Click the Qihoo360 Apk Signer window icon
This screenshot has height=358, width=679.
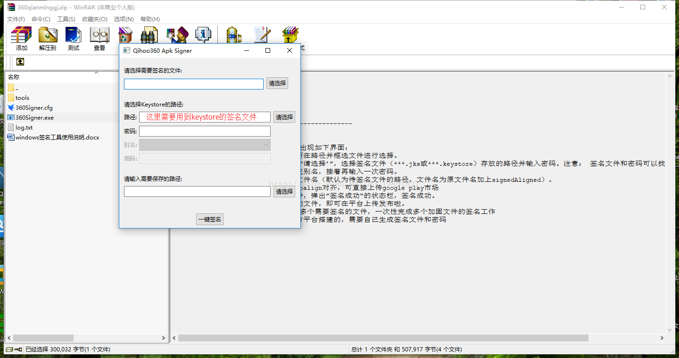click(126, 50)
